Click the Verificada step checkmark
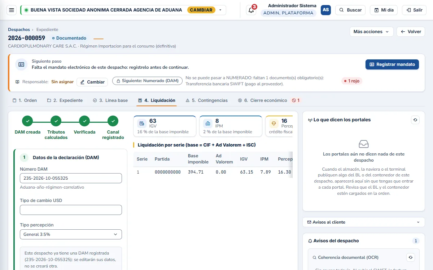This screenshot has width=433, height=270. (84, 121)
